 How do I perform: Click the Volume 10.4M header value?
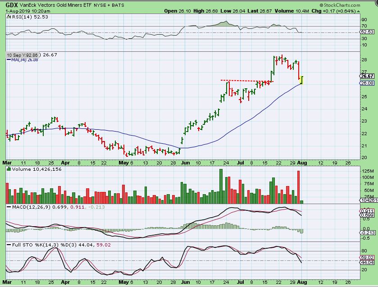coord(291,11)
